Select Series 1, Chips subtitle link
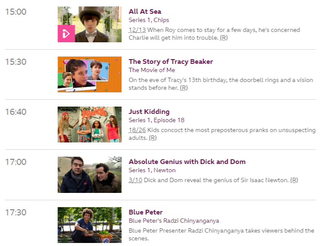324x246 pixels. pyautogui.click(x=149, y=20)
